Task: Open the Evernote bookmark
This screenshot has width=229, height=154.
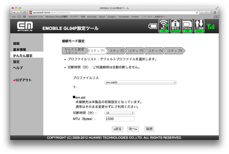Action: (x=92, y=17)
